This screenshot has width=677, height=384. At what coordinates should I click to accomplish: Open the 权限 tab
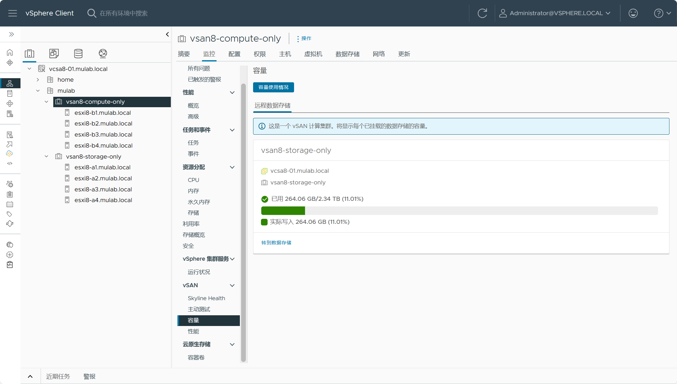tap(260, 54)
